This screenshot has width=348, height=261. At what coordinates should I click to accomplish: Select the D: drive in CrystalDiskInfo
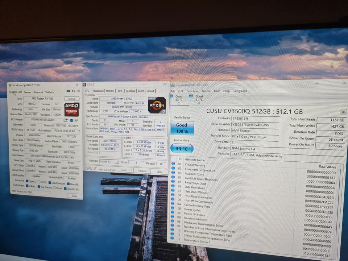pos(198,100)
